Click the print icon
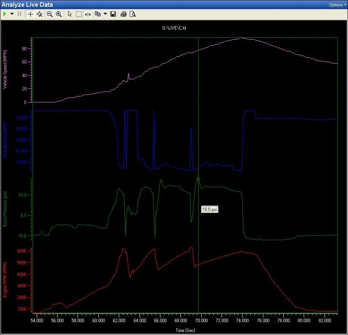 (123, 14)
